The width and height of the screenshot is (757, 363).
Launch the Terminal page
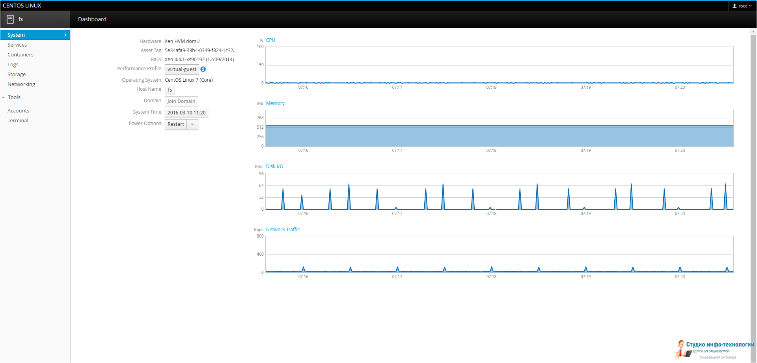click(18, 121)
